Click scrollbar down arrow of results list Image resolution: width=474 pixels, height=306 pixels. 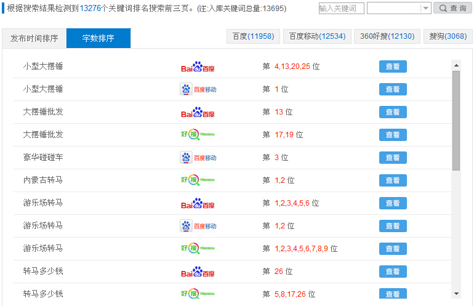[x=456, y=294]
